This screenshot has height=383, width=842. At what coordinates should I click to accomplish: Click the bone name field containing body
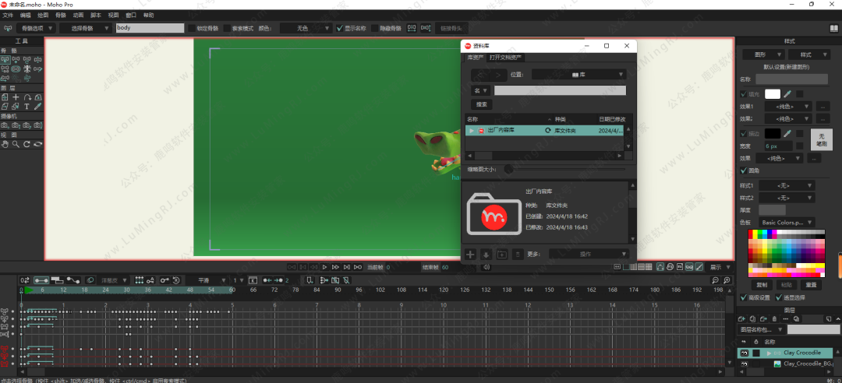[150, 28]
